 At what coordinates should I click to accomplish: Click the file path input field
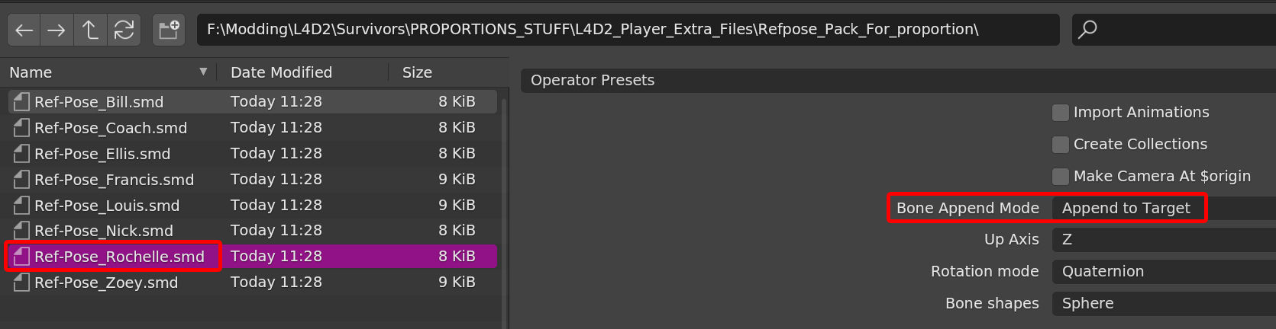click(626, 30)
